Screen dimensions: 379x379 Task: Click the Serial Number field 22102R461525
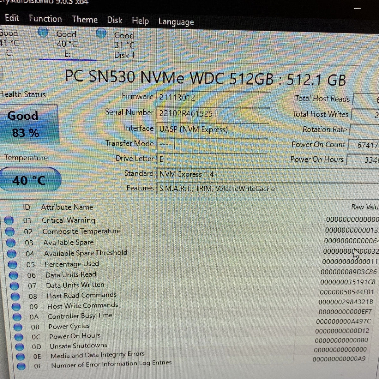pyautogui.click(x=213, y=114)
